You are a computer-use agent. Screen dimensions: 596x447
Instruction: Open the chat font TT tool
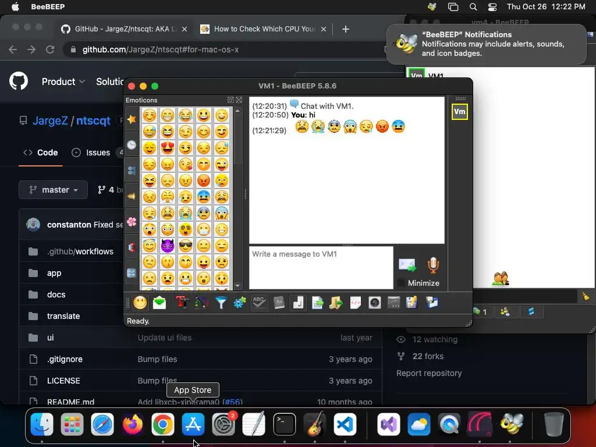point(182,303)
